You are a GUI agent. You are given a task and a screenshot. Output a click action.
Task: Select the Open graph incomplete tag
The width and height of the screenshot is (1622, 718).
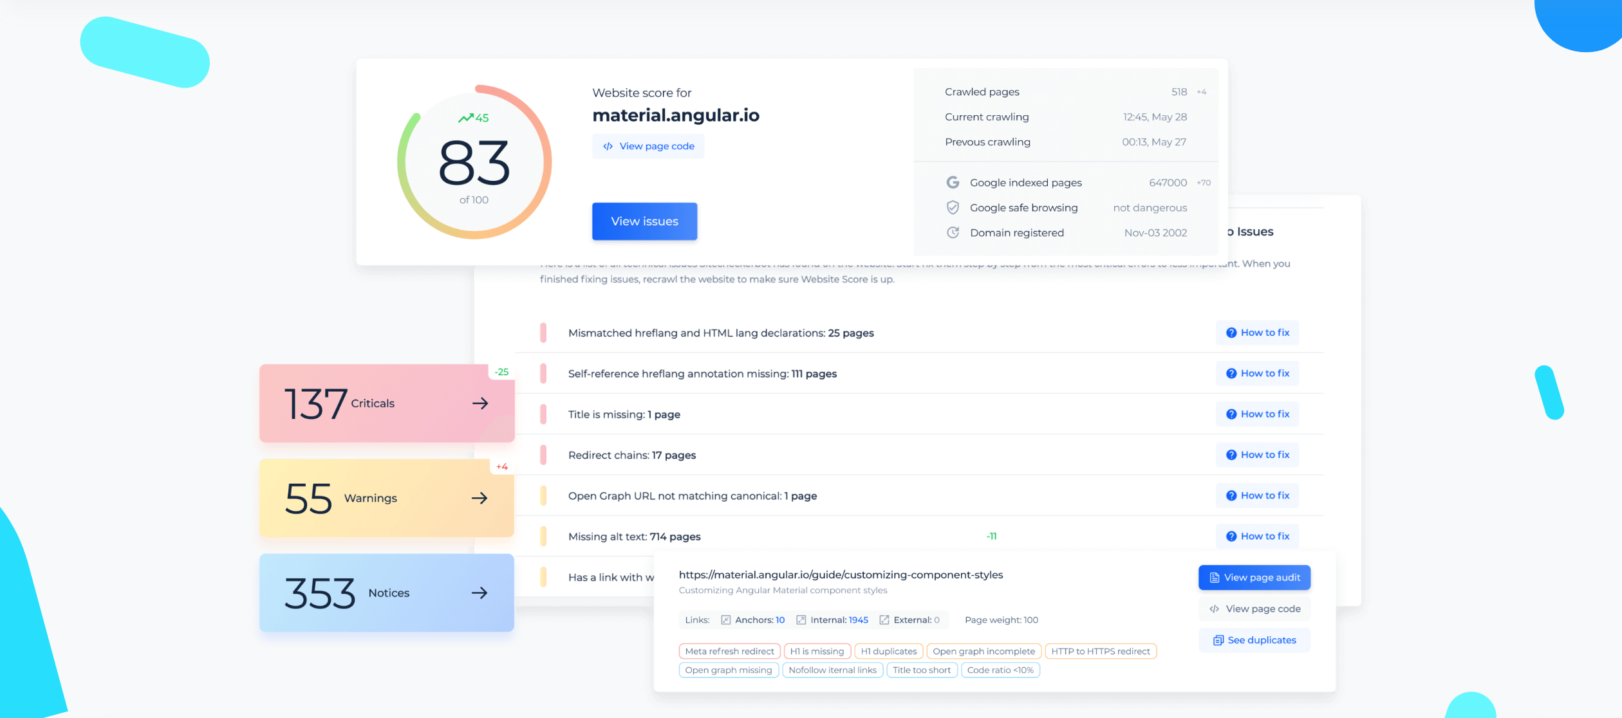coord(983,651)
